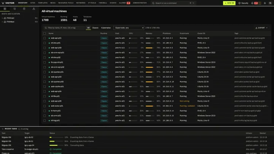Image resolution: width=274 pixels, height=154 pixels.
Task: Select the Classic runtime filter tab
Action: (96, 28)
